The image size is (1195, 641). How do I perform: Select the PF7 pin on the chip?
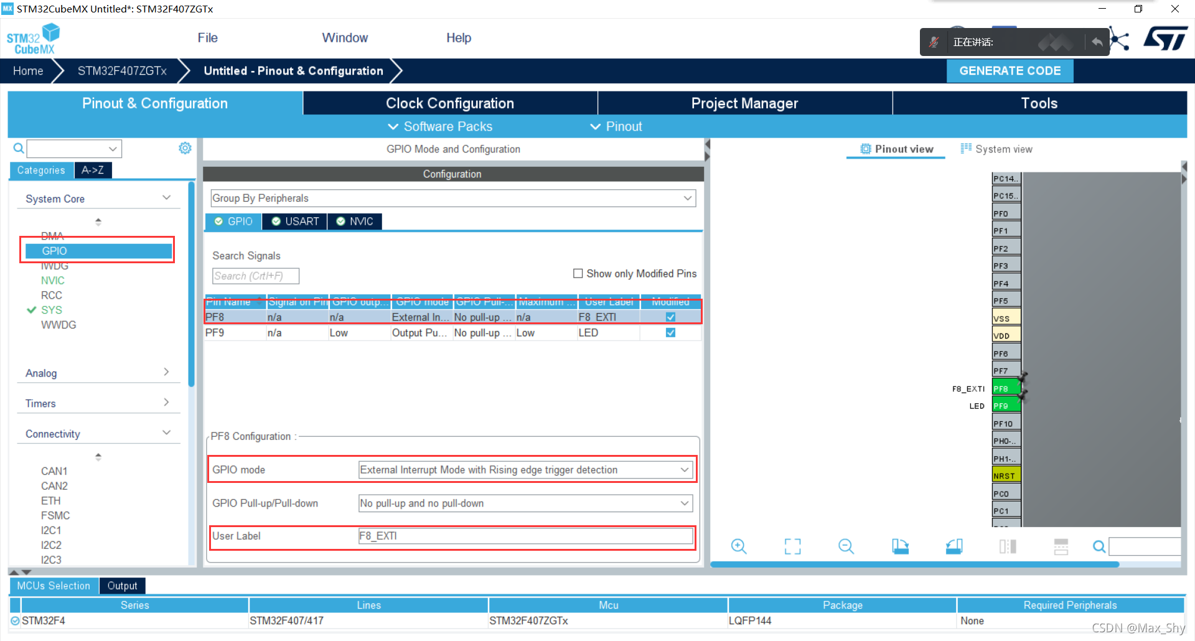pos(1006,370)
